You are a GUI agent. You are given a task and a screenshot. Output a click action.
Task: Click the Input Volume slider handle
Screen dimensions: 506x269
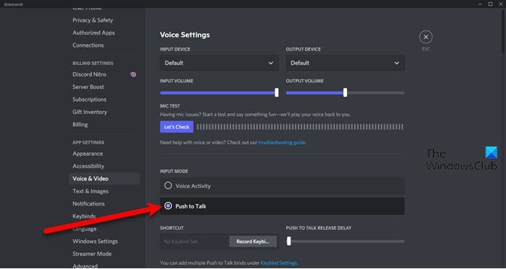[x=277, y=92]
